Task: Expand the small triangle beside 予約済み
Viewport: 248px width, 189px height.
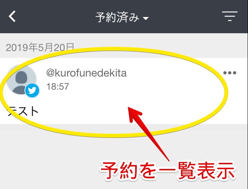Action: pyautogui.click(x=146, y=19)
